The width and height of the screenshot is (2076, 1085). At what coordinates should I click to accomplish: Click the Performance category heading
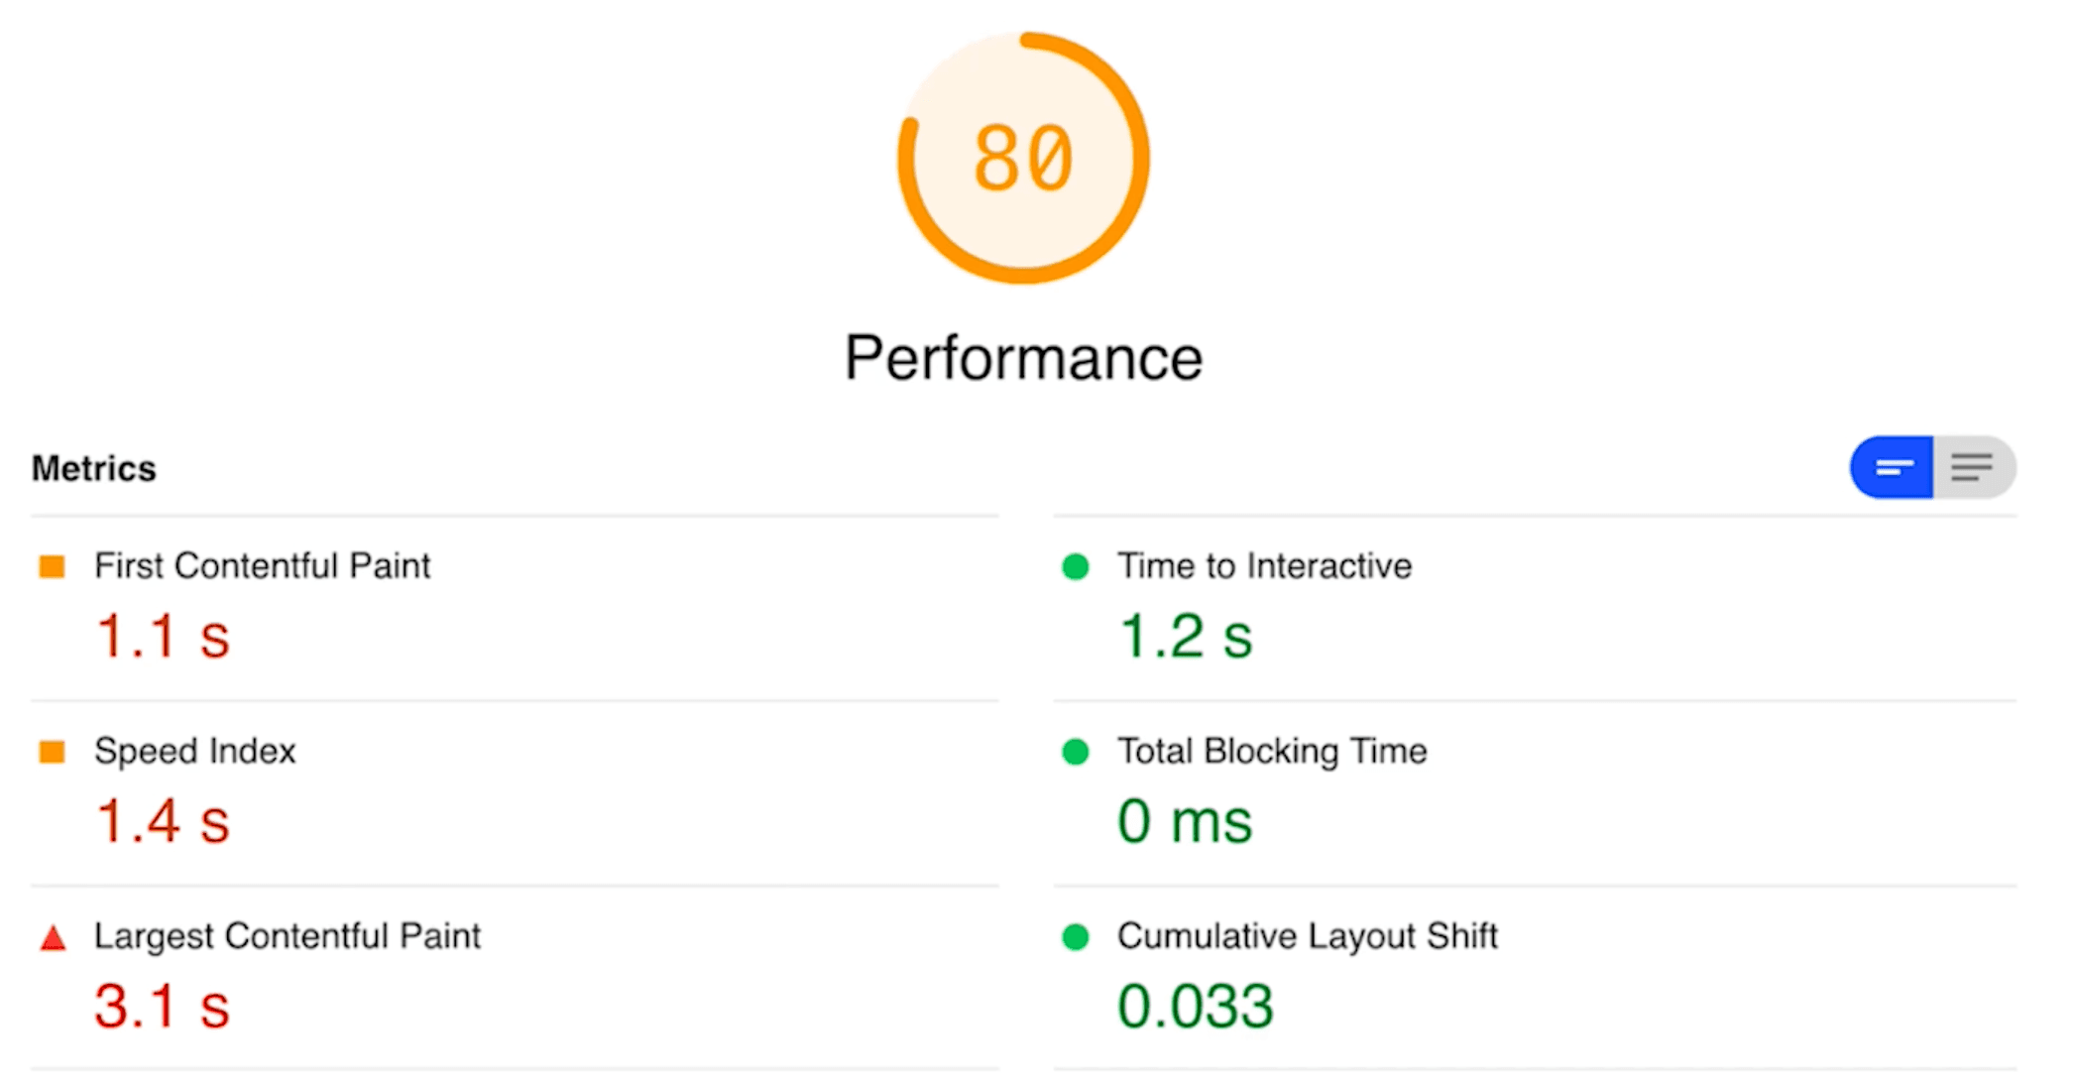[x=1023, y=358]
